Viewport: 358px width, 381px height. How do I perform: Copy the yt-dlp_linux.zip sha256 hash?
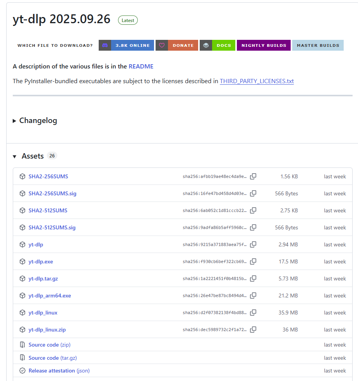(x=253, y=330)
